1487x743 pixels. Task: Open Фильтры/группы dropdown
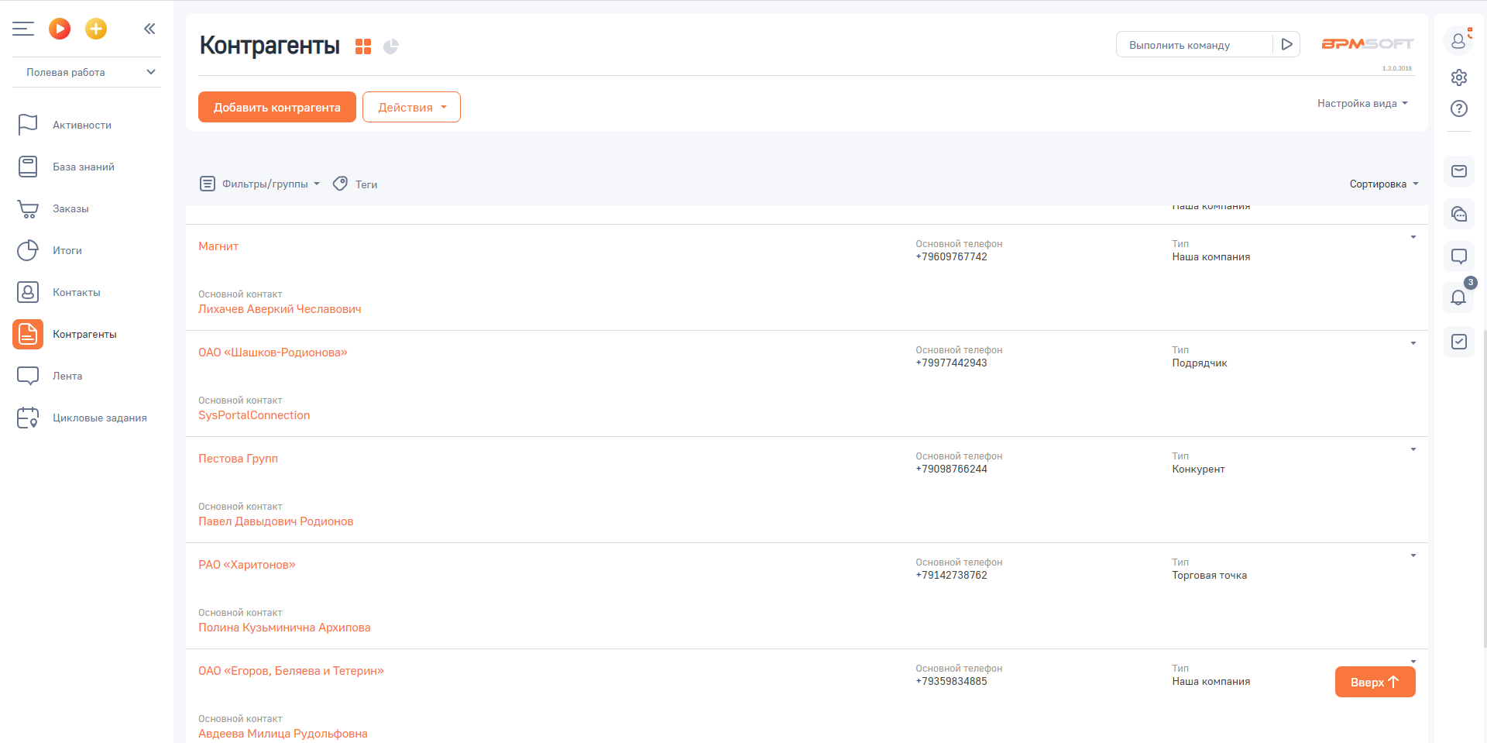[260, 184]
